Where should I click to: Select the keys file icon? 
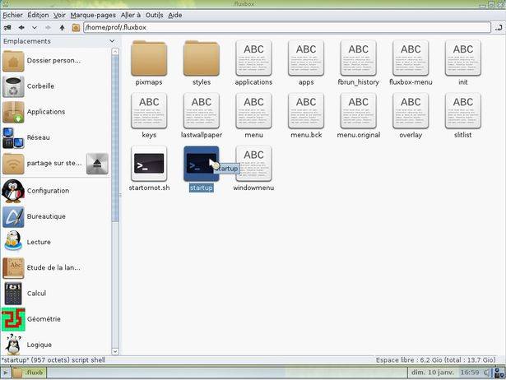point(149,111)
